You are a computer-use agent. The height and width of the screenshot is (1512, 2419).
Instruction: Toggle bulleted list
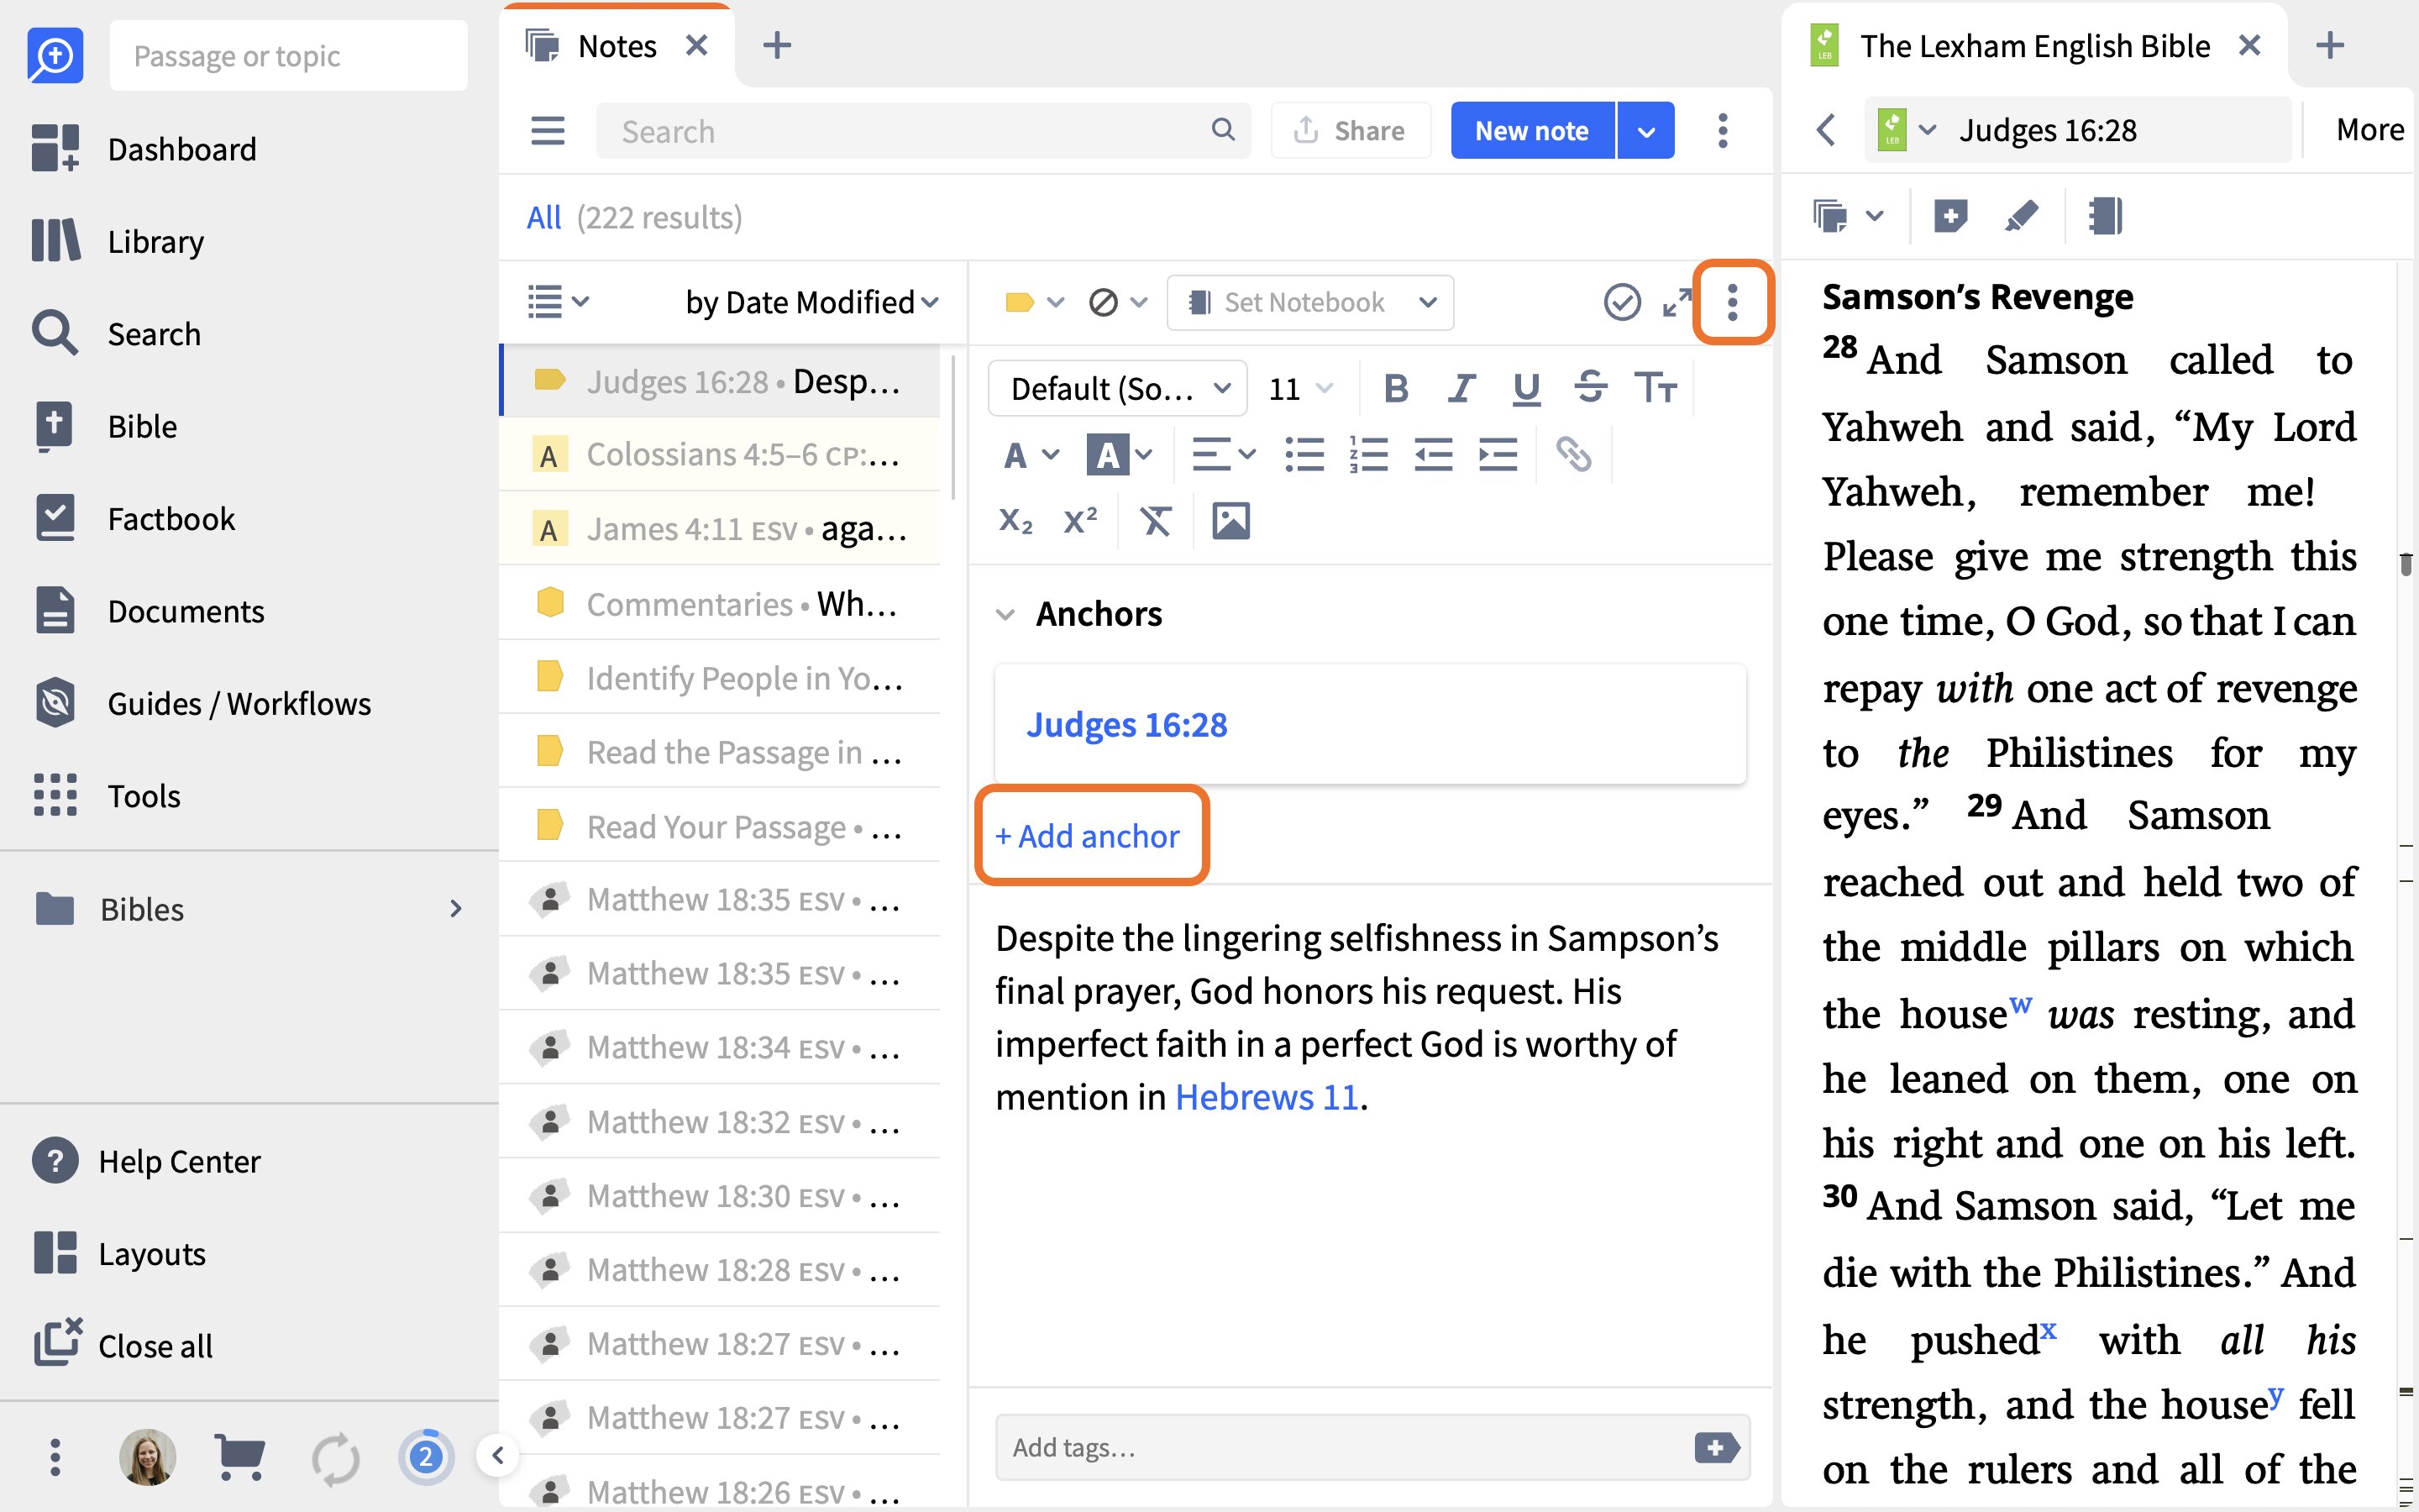click(x=1304, y=455)
